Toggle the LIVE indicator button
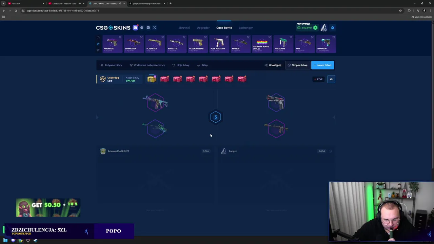Image resolution: width=434 pixels, height=244 pixels. 318,79
